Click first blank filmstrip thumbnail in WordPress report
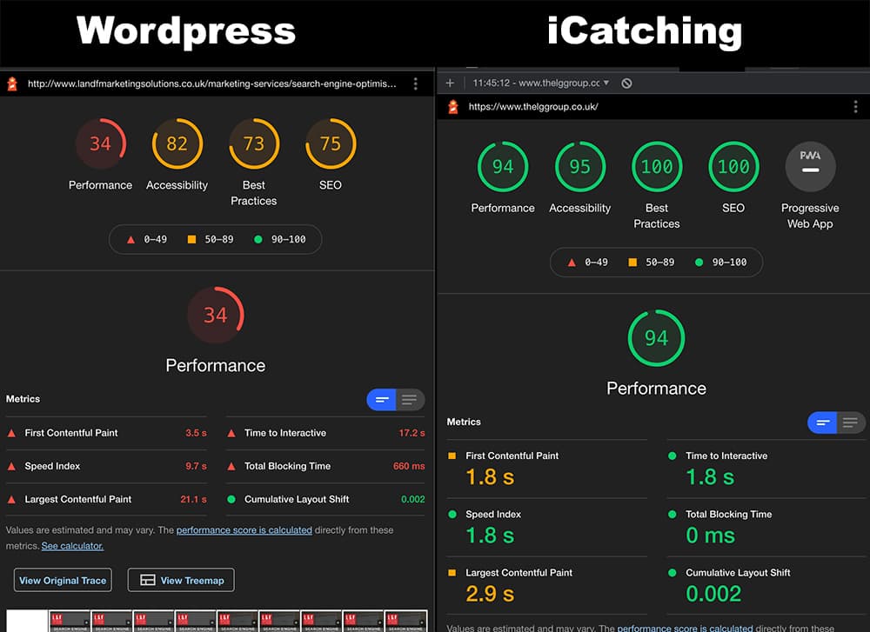 pyautogui.click(x=27, y=621)
